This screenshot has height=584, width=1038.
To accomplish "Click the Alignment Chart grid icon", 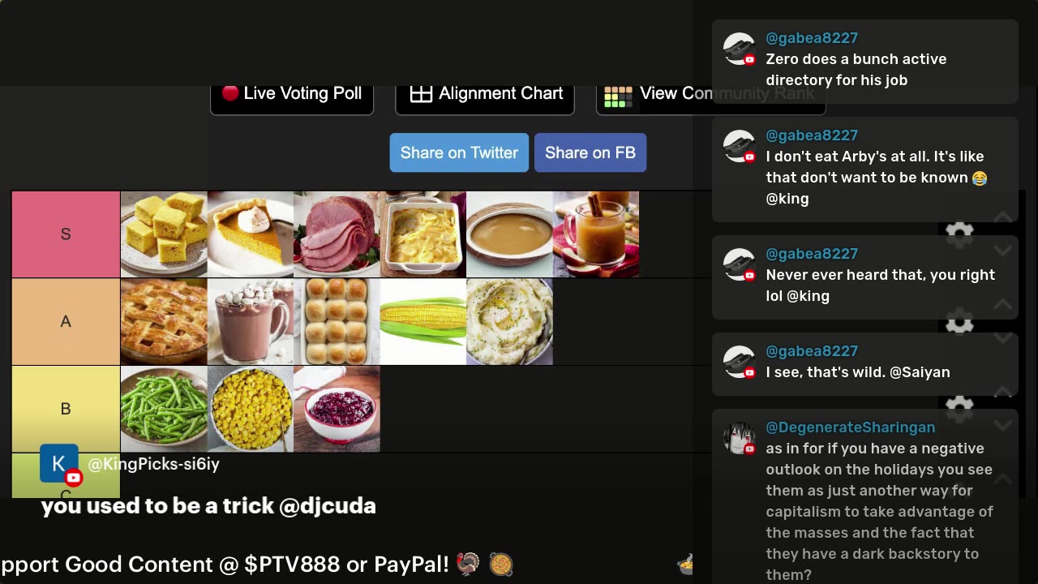I will (x=421, y=94).
